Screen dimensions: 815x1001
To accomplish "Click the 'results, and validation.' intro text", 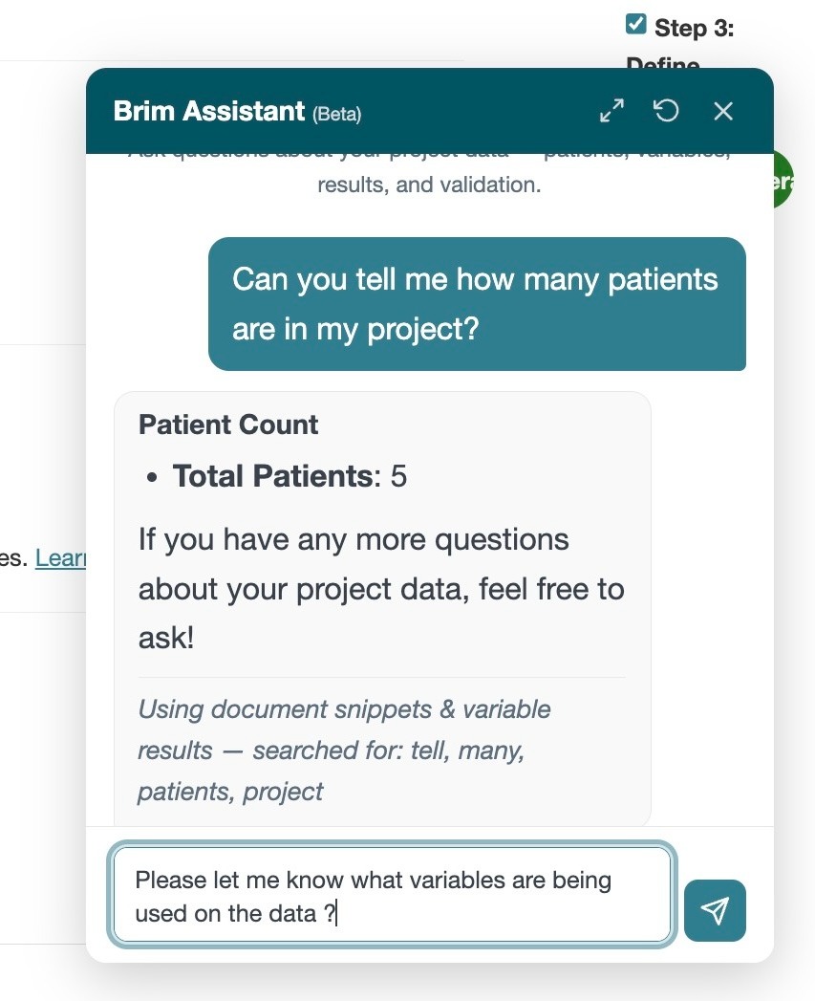I will pos(429,185).
